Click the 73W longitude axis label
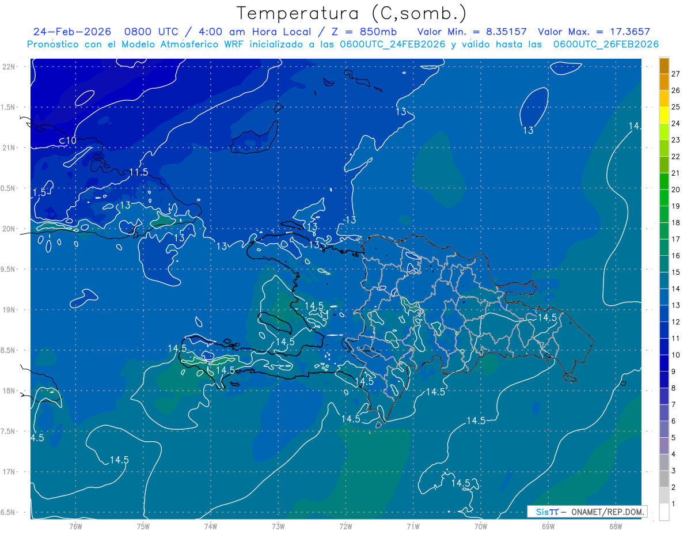Image resolution: width=691 pixels, height=534 pixels. tap(278, 526)
